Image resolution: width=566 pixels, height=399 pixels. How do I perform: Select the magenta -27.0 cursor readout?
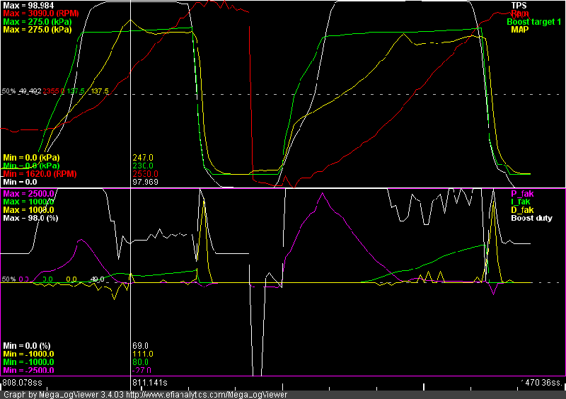pyautogui.click(x=141, y=370)
